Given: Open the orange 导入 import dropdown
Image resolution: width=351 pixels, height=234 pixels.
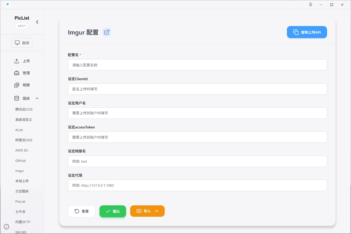Looking at the screenshot, I should tap(147, 211).
